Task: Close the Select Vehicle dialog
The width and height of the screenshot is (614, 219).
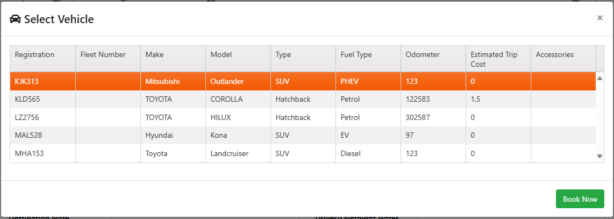Action: (599, 18)
